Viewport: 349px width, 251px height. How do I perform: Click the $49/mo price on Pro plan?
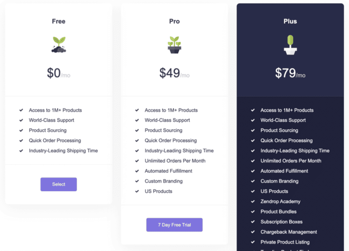pyautogui.click(x=174, y=73)
